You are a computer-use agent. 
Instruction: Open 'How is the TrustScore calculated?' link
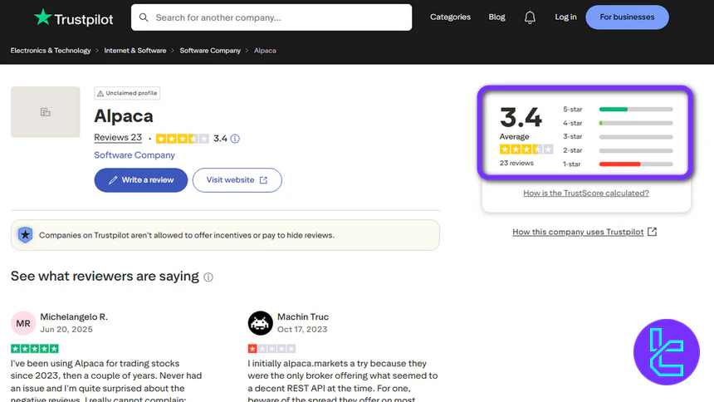pyautogui.click(x=586, y=194)
